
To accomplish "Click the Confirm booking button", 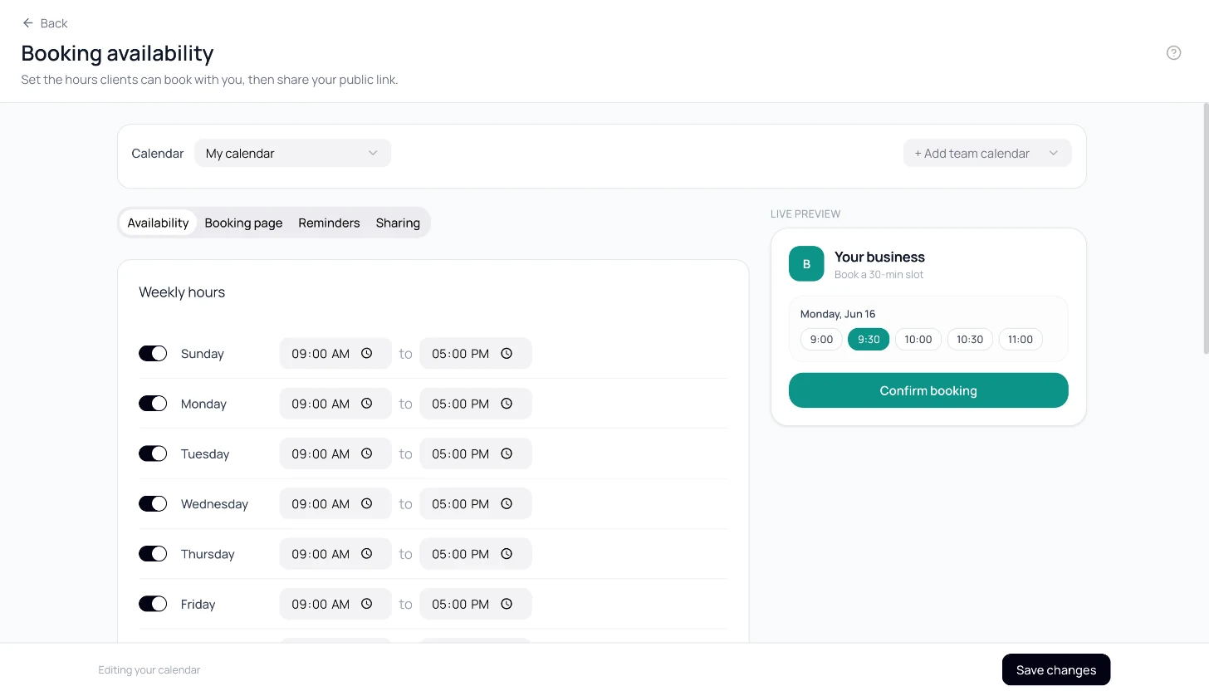I will (928, 390).
